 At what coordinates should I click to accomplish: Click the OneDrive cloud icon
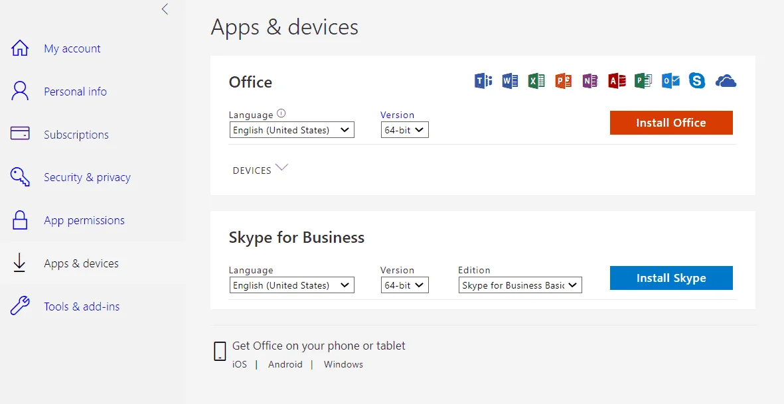[726, 81]
